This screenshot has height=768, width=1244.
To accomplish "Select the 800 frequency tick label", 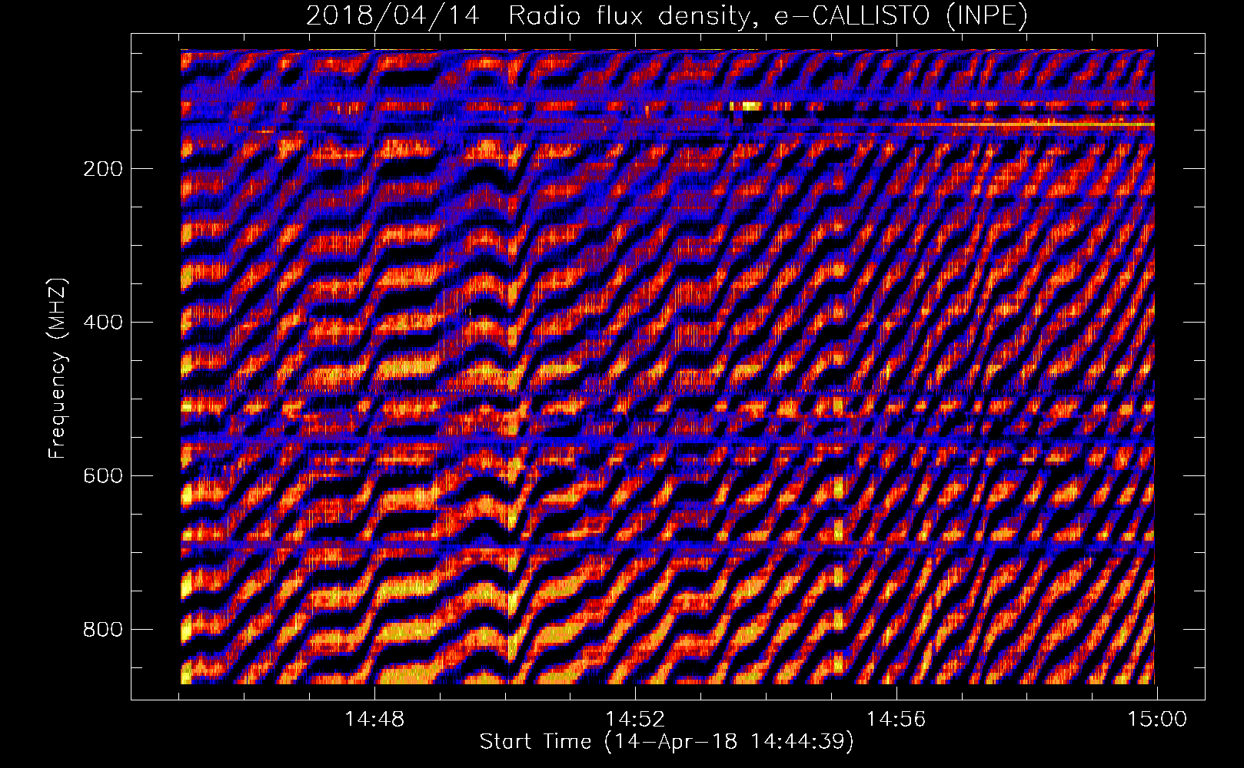I will (x=103, y=630).
